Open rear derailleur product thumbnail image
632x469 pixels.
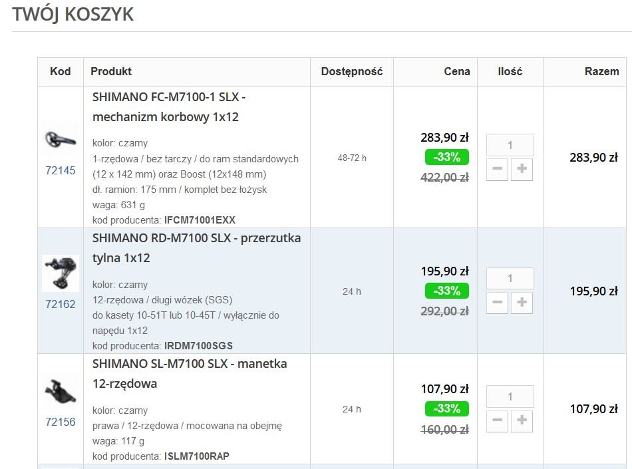pyautogui.click(x=61, y=273)
